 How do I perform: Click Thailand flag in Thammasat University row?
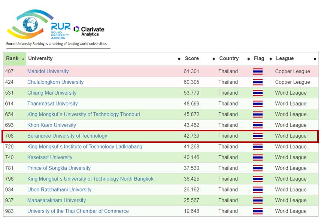coord(258,104)
